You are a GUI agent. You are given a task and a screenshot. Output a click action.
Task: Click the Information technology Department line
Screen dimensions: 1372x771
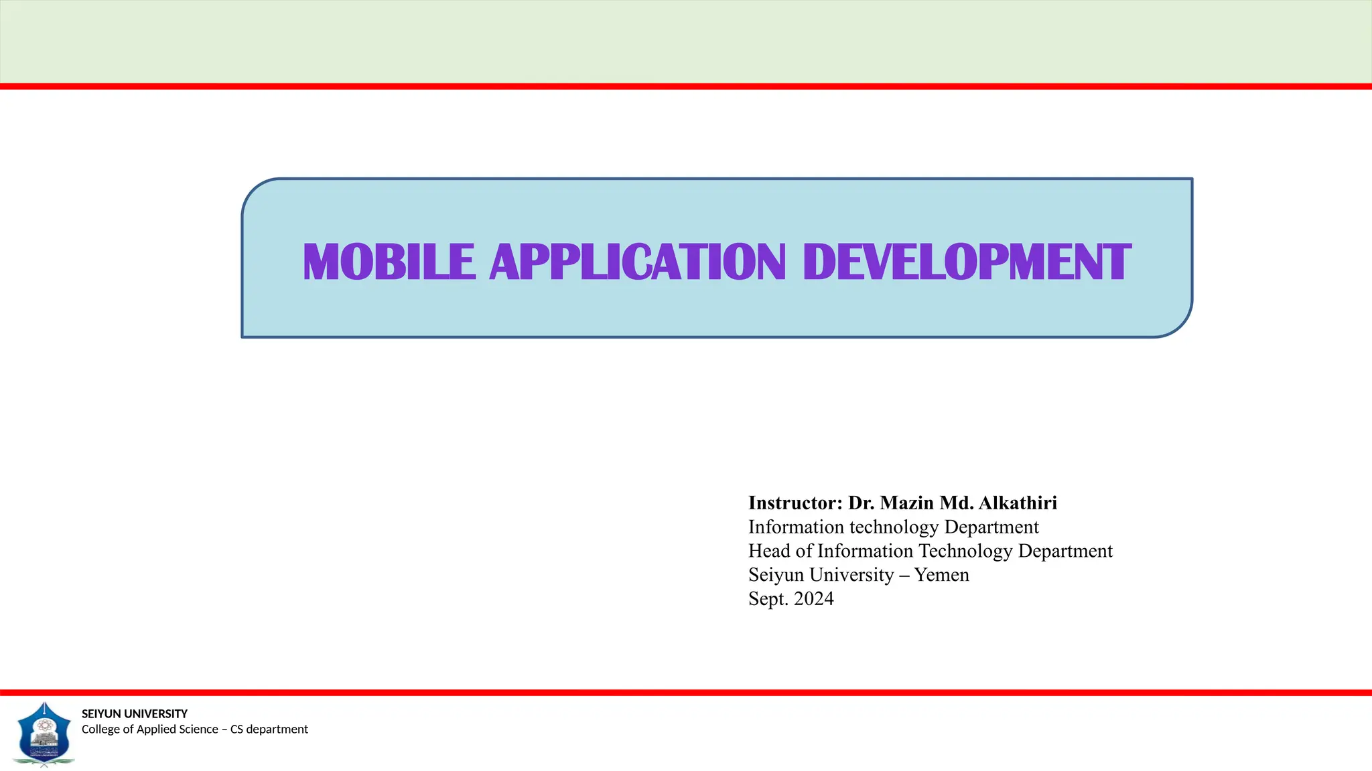click(x=893, y=527)
